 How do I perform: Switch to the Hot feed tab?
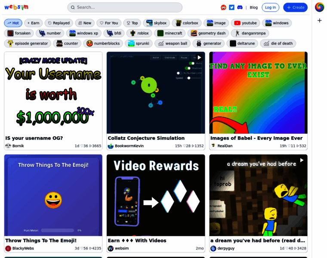(13, 23)
